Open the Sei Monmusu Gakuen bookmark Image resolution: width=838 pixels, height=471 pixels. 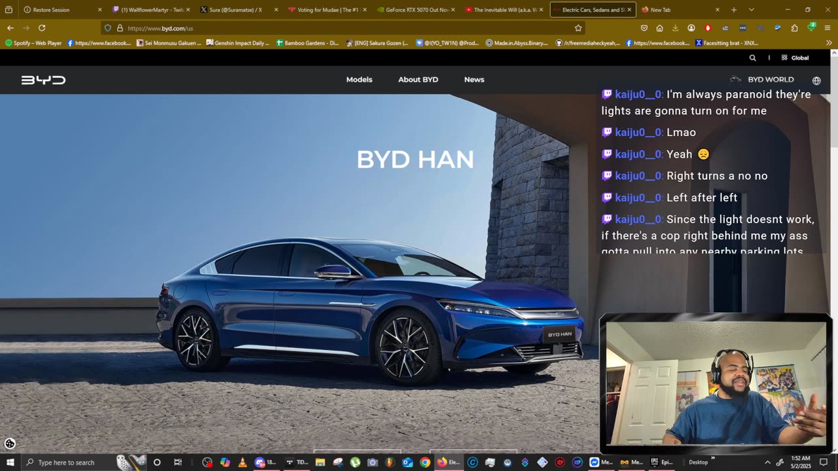coord(168,43)
